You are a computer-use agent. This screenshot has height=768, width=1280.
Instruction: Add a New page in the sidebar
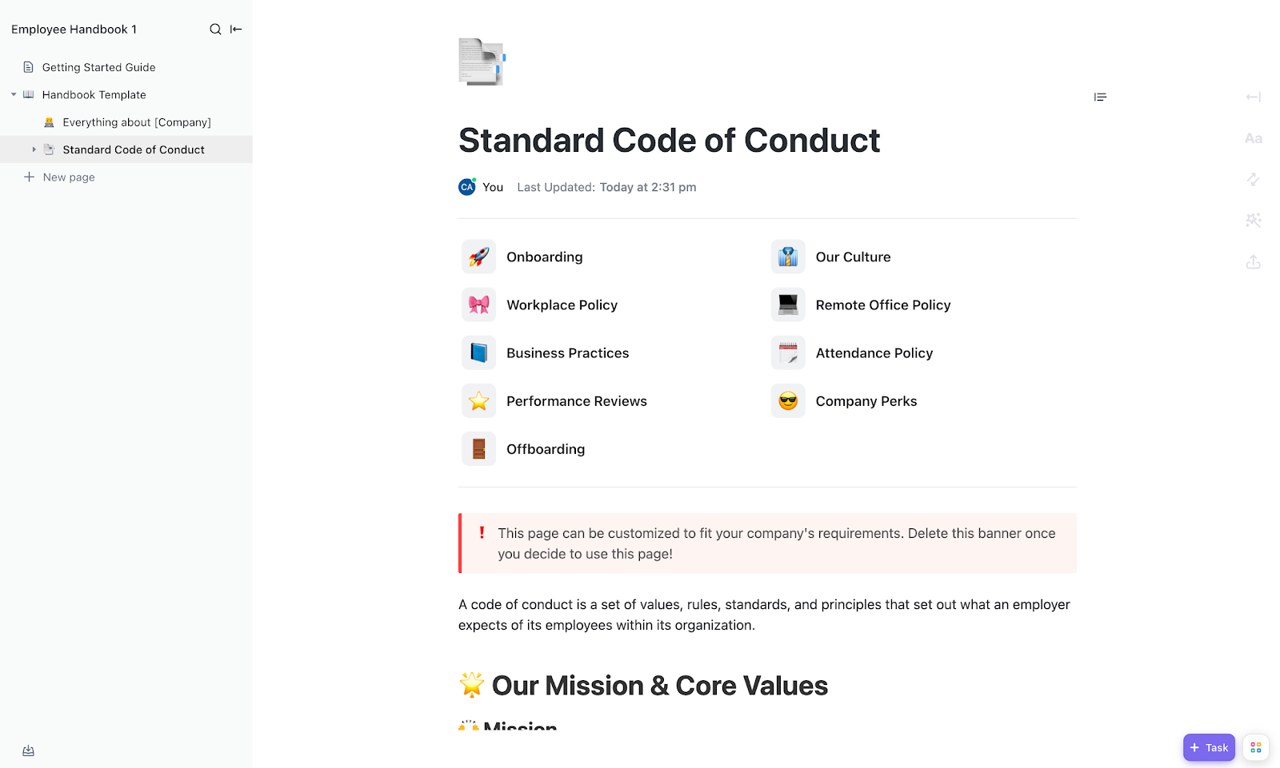point(68,177)
